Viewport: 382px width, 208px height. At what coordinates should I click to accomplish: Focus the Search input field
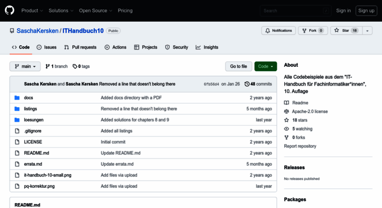pyautogui.click(x=296, y=11)
